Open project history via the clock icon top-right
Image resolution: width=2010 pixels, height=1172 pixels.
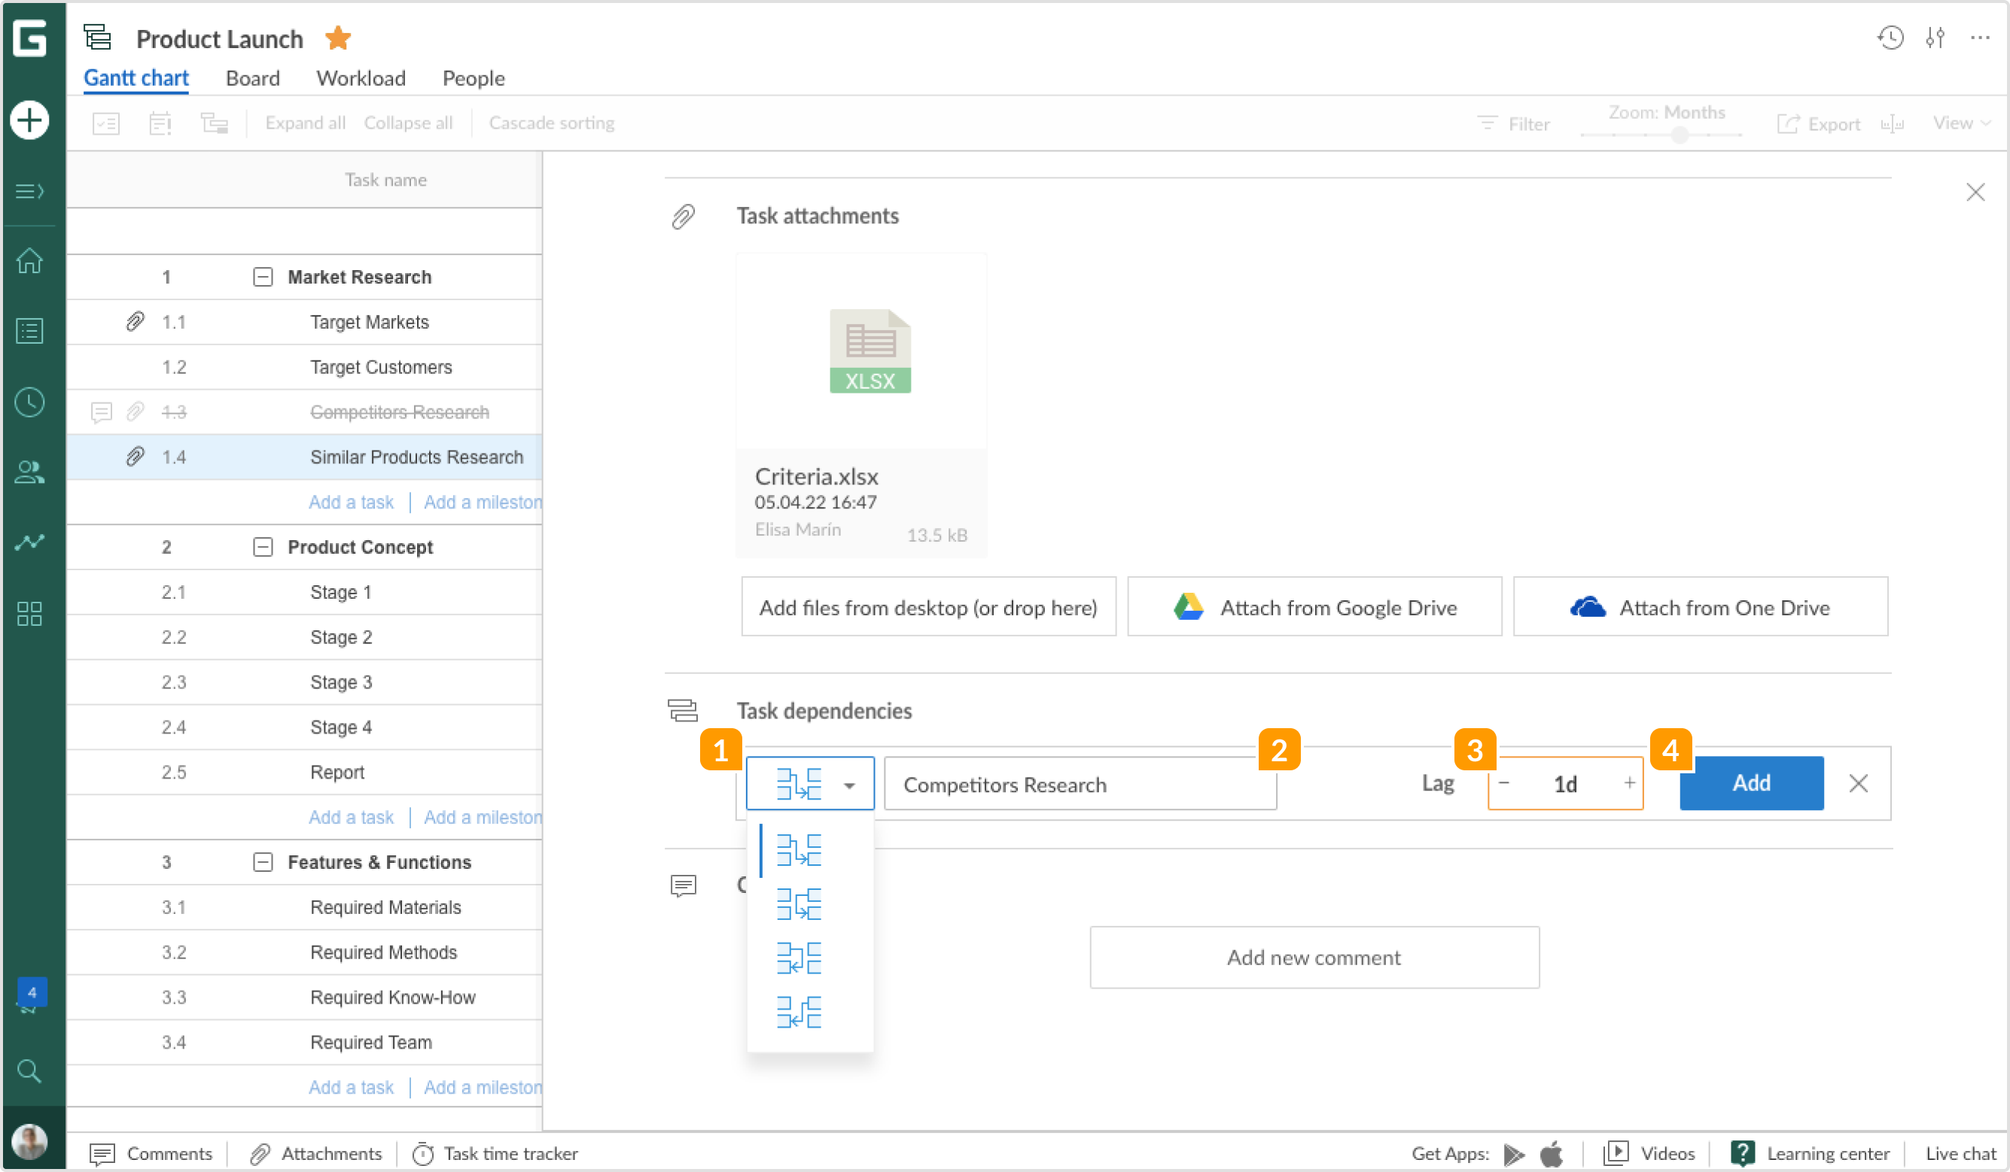[x=1890, y=38]
